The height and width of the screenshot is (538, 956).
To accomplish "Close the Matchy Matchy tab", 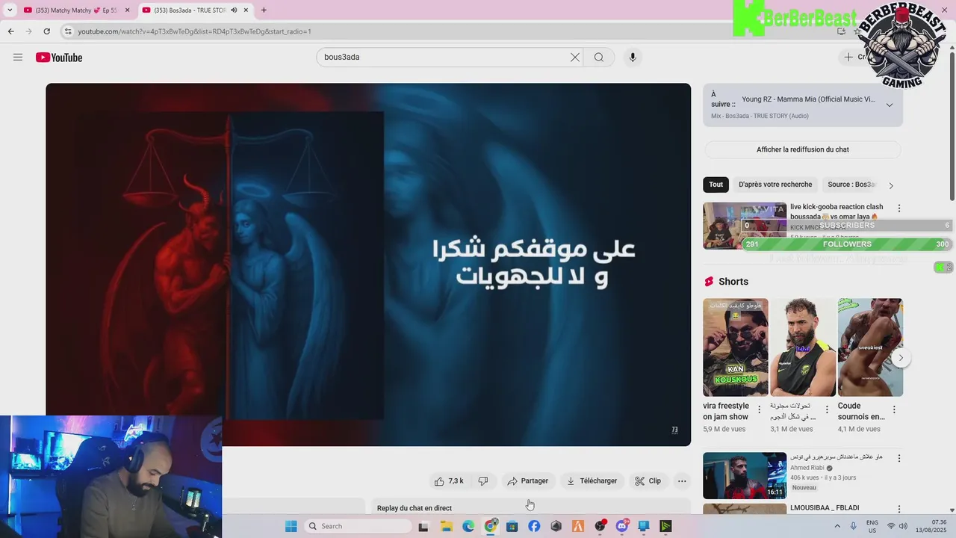I will click(127, 10).
